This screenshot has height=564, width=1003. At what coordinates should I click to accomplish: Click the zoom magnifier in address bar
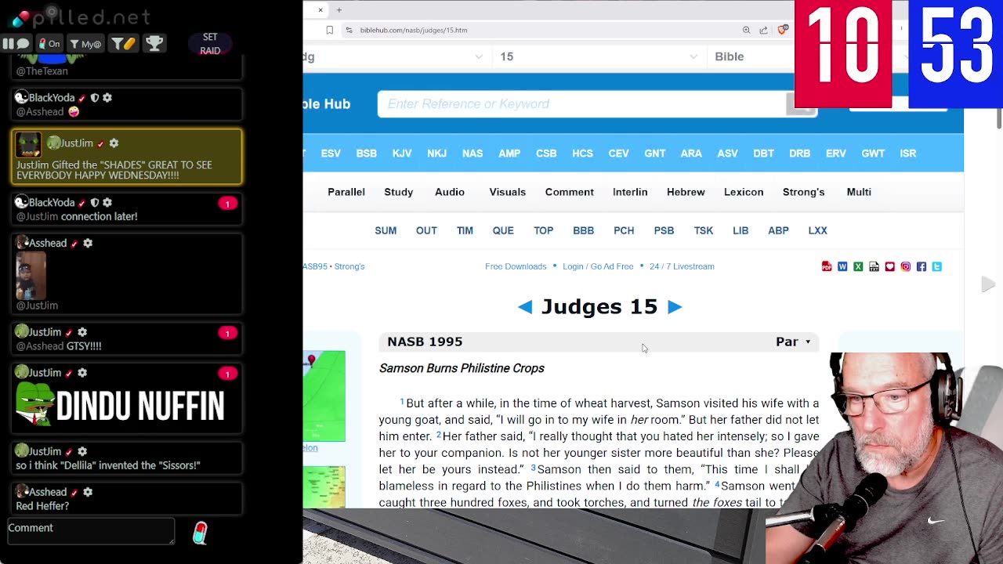746,30
